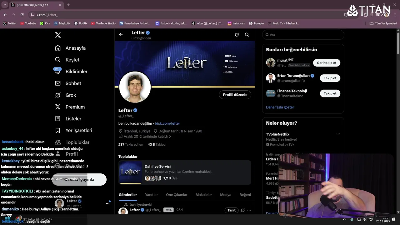Click browser back arrow
The width and height of the screenshot is (400, 225).
[x=5, y=15]
